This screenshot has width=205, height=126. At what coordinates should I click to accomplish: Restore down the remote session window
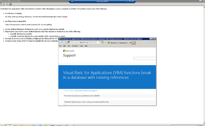(x=130, y=1)
